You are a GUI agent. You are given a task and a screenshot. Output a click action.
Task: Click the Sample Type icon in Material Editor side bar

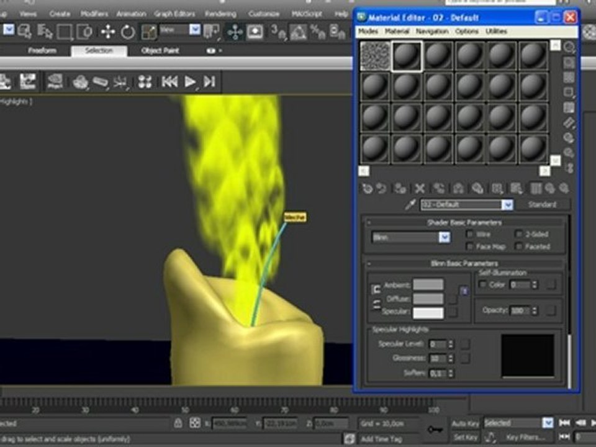pyautogui.click(x=569, y=48)
